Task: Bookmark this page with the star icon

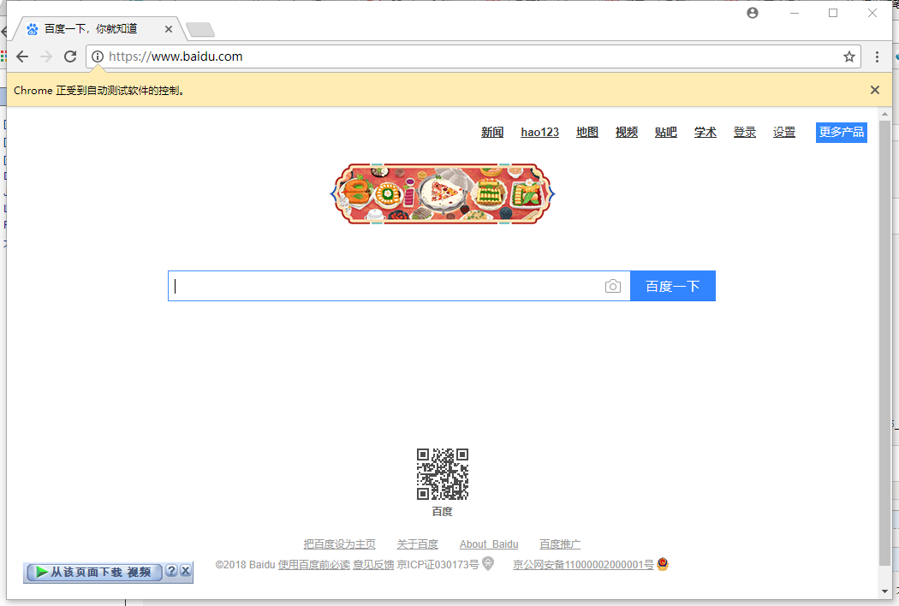Action: (849, 56)
